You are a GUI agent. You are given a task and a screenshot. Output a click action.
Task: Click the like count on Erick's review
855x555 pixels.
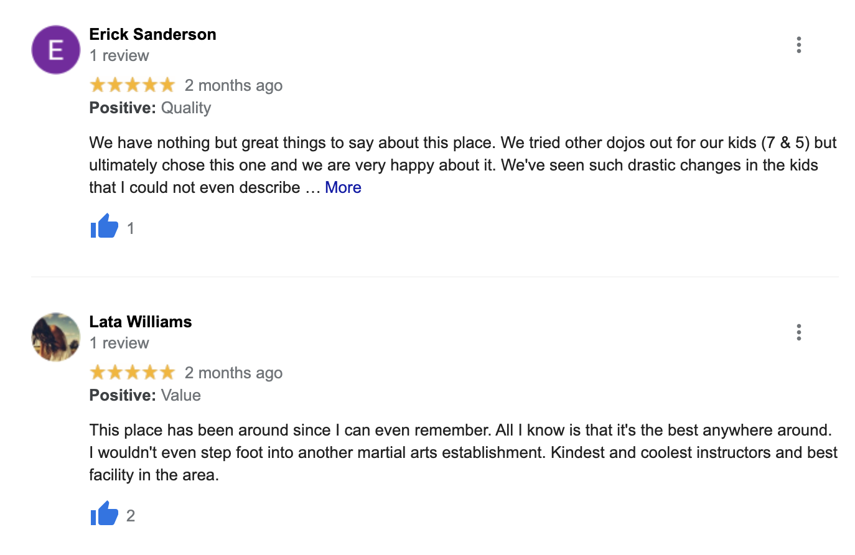coord(131,228)
